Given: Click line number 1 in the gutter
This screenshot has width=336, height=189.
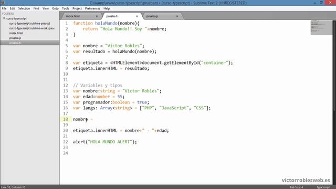Looking at the screenshot, I should tap(67, 23).
